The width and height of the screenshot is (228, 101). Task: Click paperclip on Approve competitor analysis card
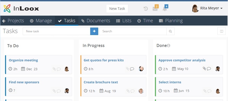204,68
